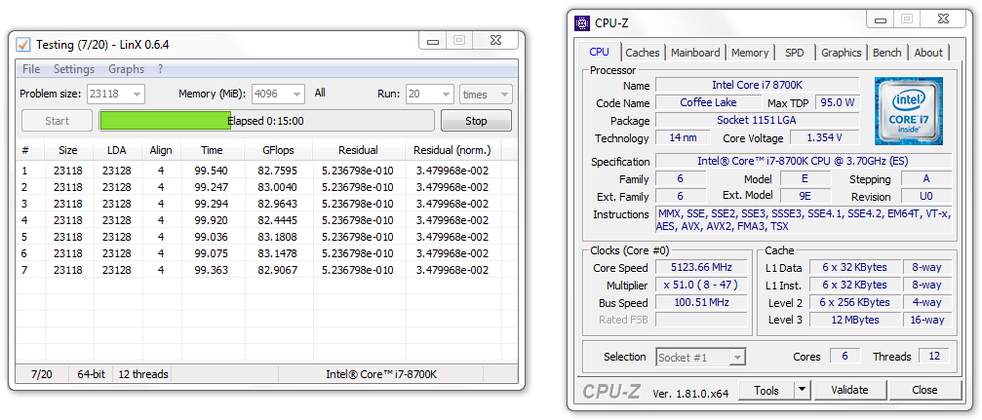The height and width of the screenshot is (420, 982).
Task: Switch to the Memory tab in CPU-Z
Action: click(750, 53)
